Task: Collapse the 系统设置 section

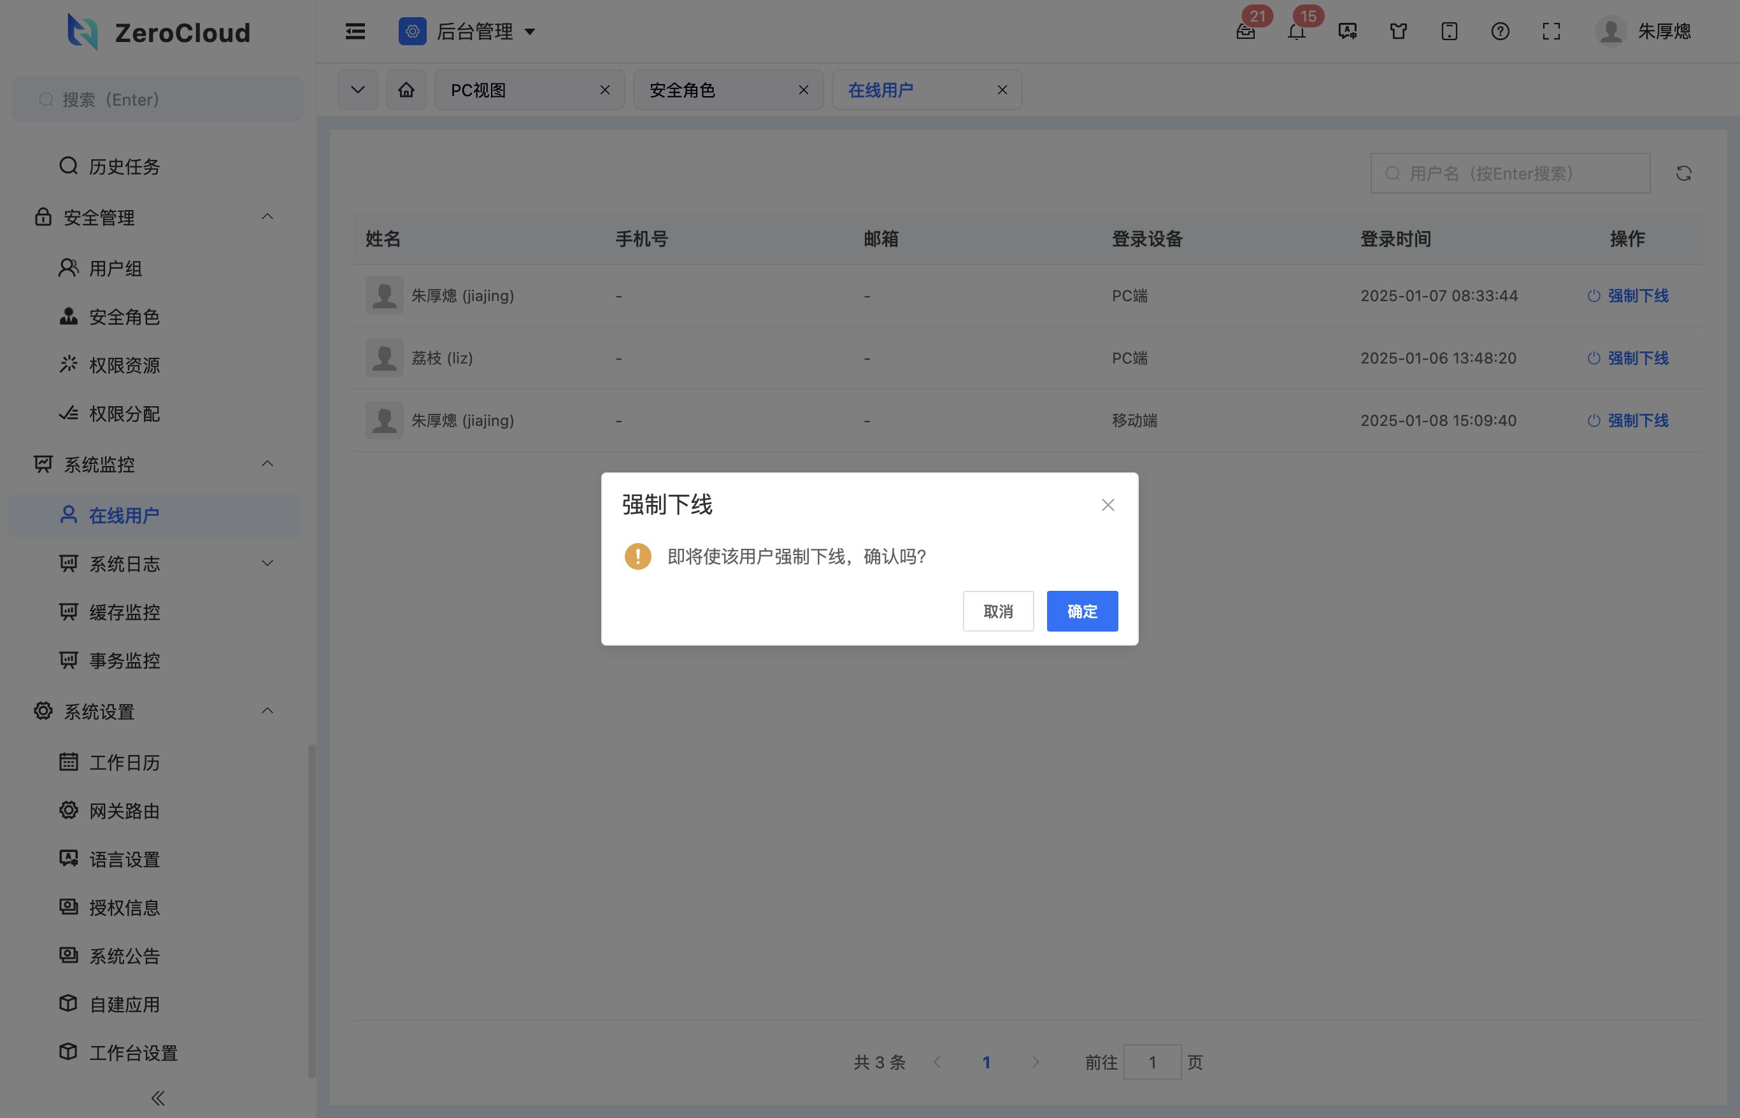Action: [x=267, y=711]
